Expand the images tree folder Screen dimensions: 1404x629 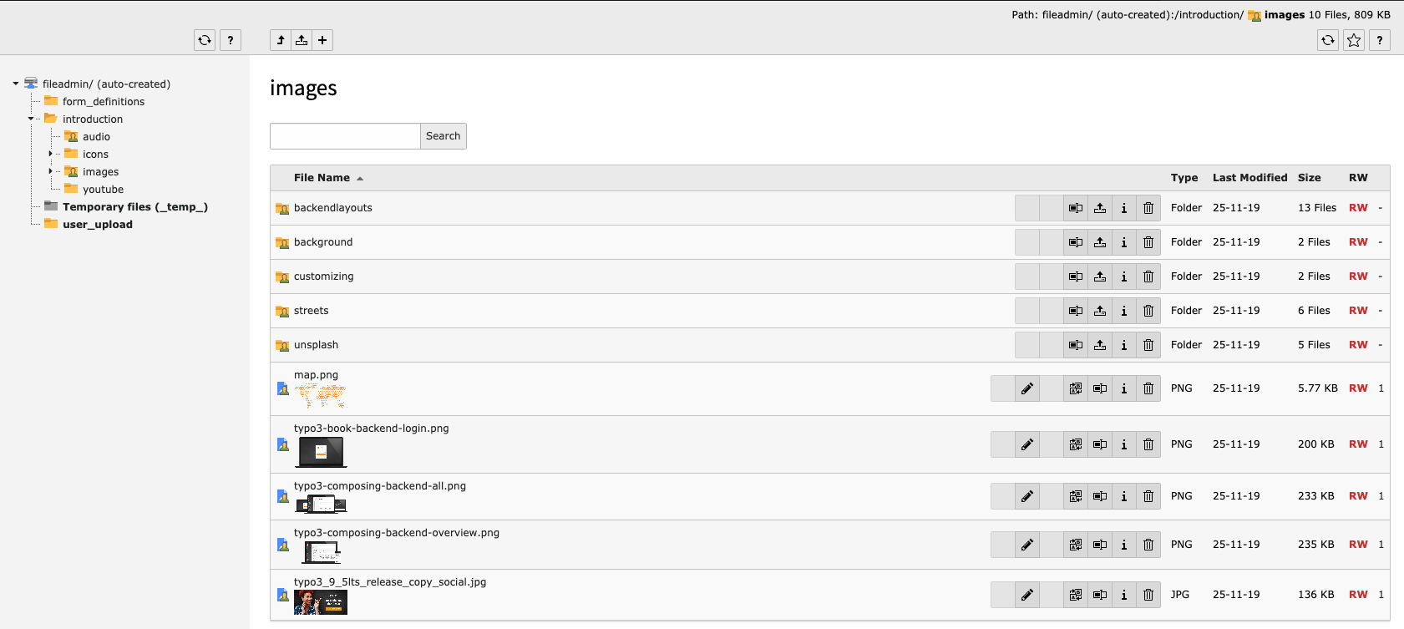(50, 171)
